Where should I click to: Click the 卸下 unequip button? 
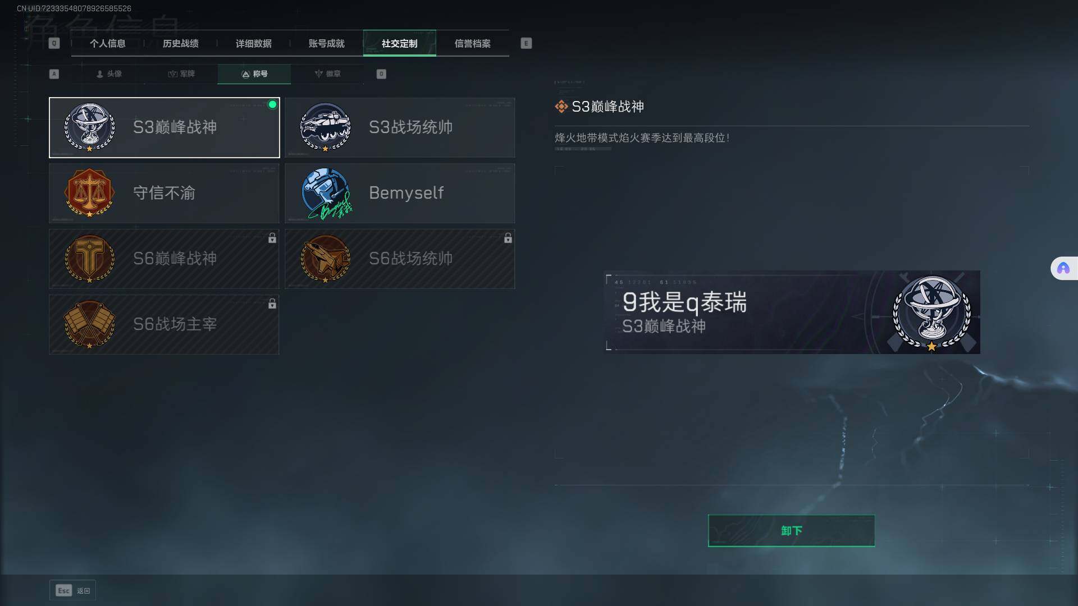click(x=791, y=530)
